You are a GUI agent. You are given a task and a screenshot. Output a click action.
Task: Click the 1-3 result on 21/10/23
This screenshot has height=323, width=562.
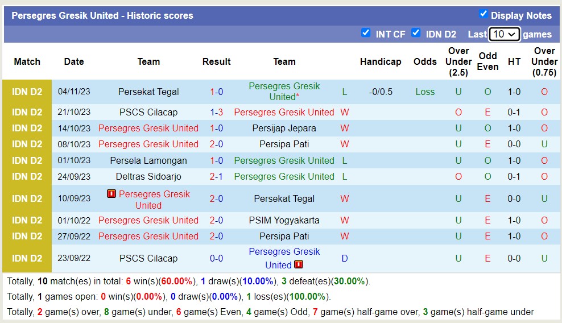pyautogui.click(x=217, y=112)
